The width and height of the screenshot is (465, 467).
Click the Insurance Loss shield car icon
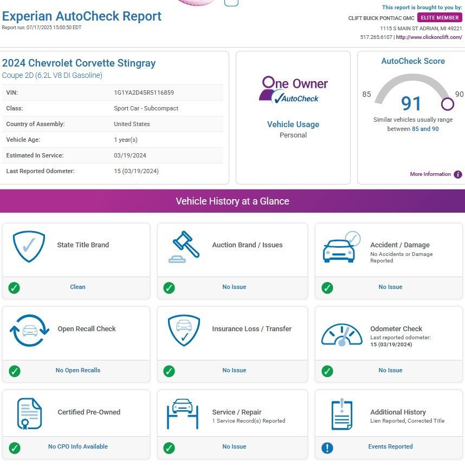point(184,330)
